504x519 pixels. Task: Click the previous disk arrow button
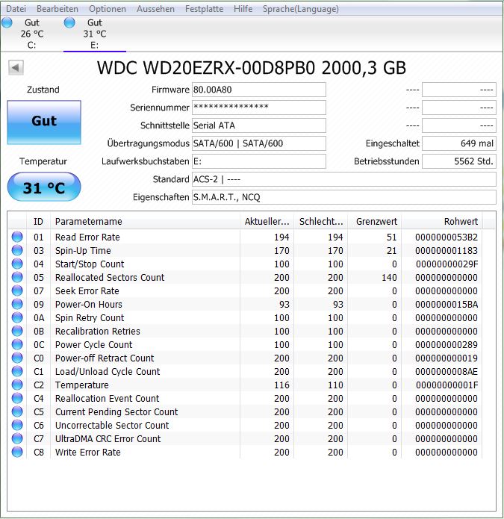(x=16, y=68)
